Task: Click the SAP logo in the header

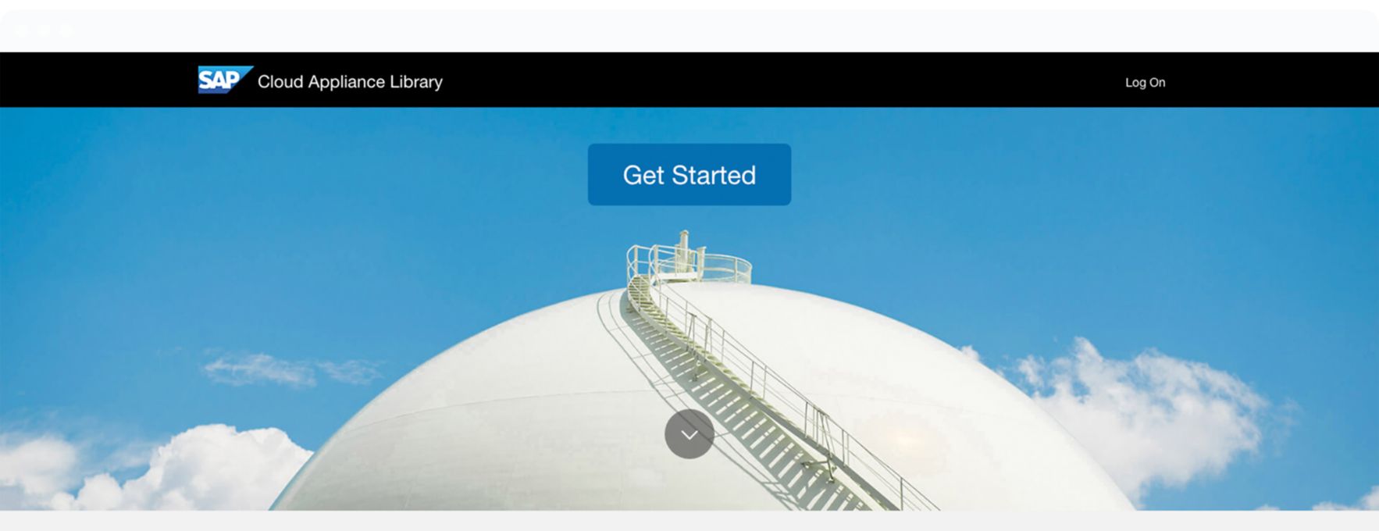Action: pos(225,80)
